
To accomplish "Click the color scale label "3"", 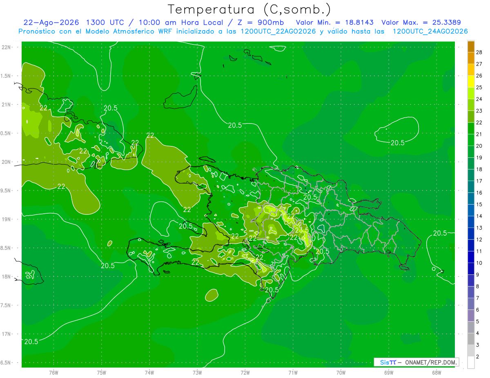I will point(478,345).
